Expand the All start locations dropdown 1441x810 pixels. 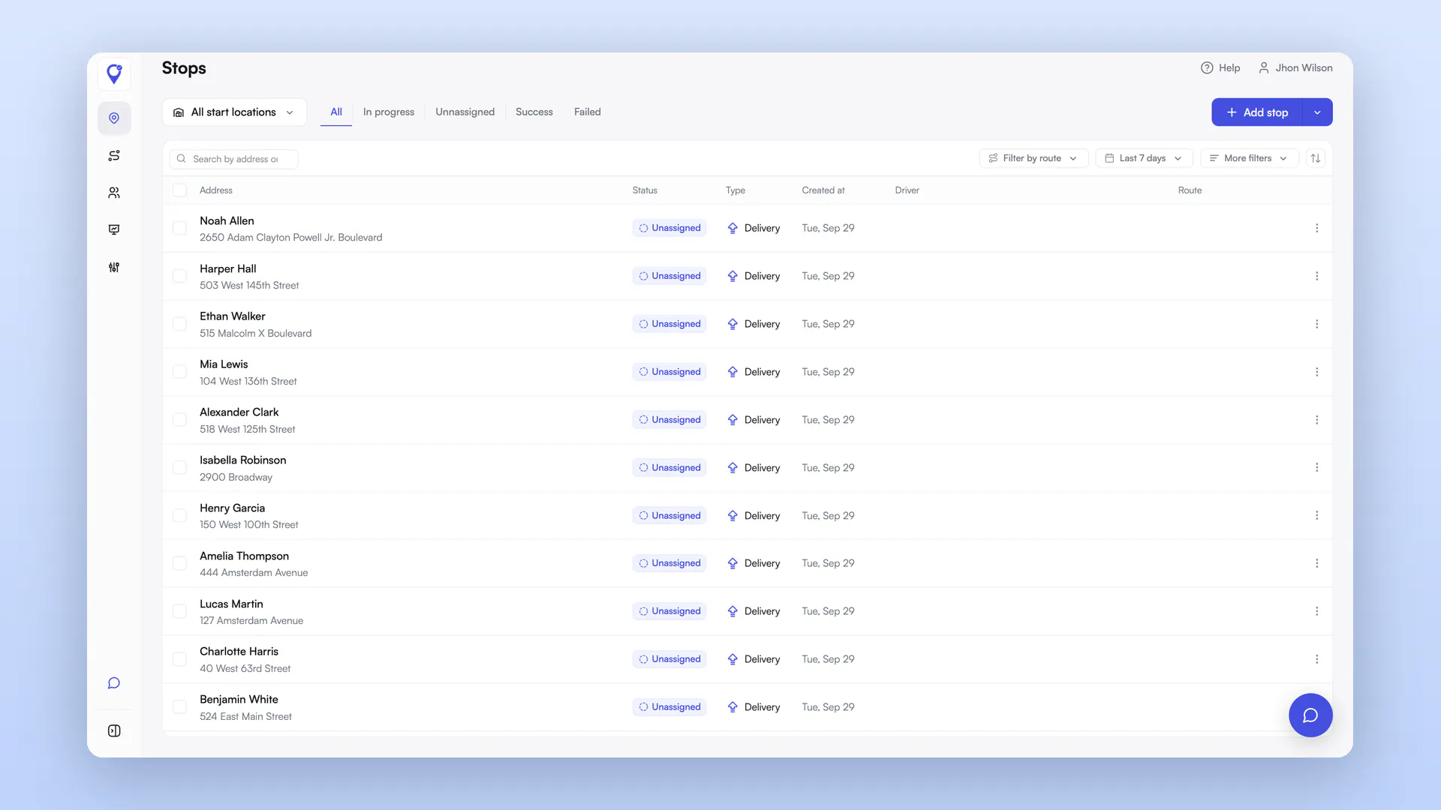[x=234, y=112]
